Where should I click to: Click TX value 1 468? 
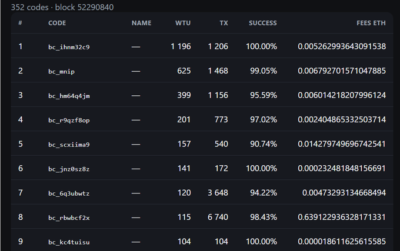tap(218, 71)
